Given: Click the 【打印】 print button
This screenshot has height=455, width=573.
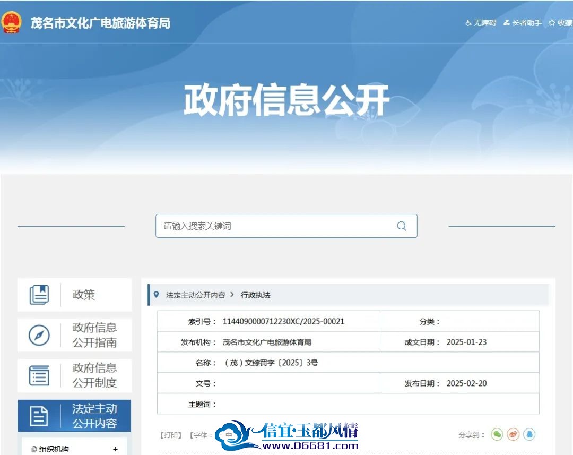Looking at the screenshot, I should [171, 435].
